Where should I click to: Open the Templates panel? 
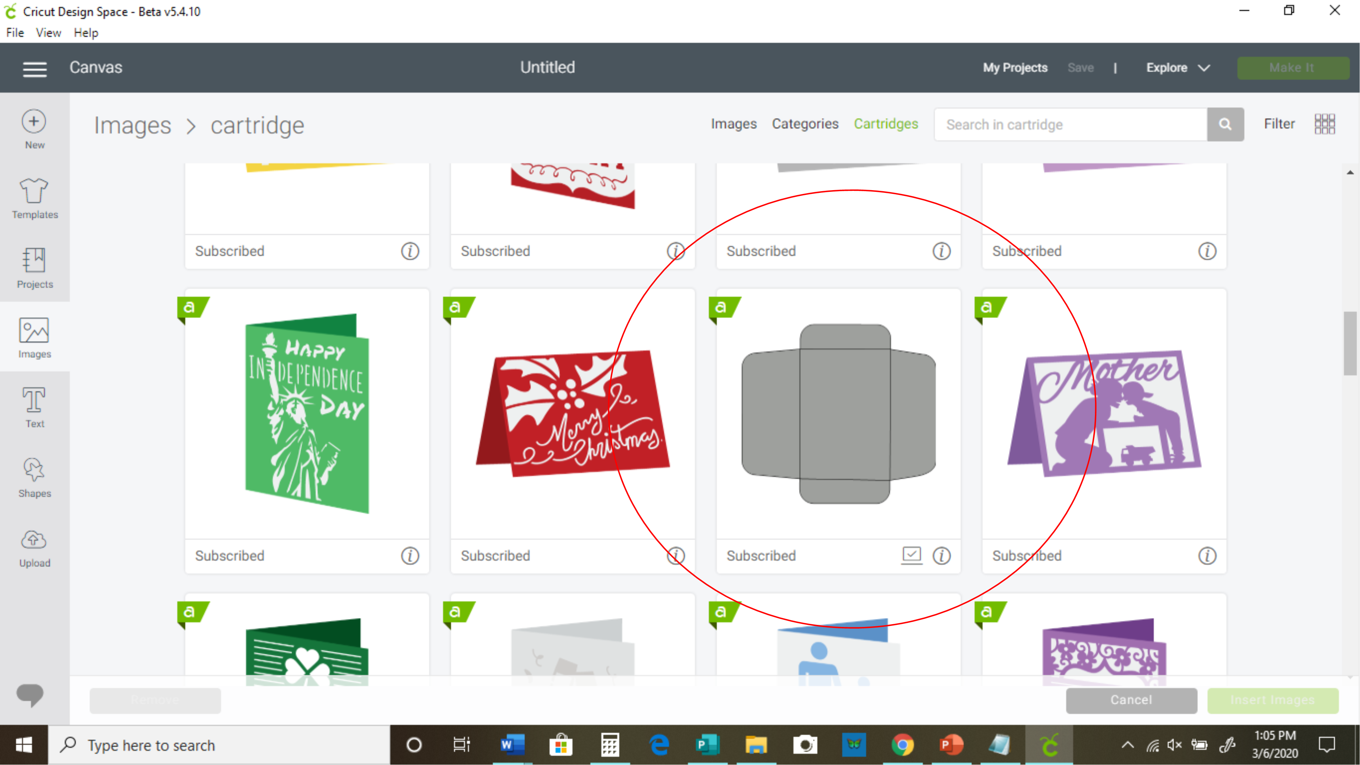[34, 198]
